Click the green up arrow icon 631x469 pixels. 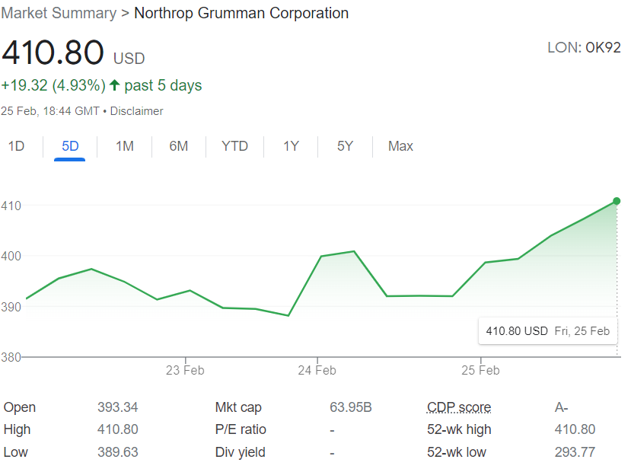pos(115,85)
